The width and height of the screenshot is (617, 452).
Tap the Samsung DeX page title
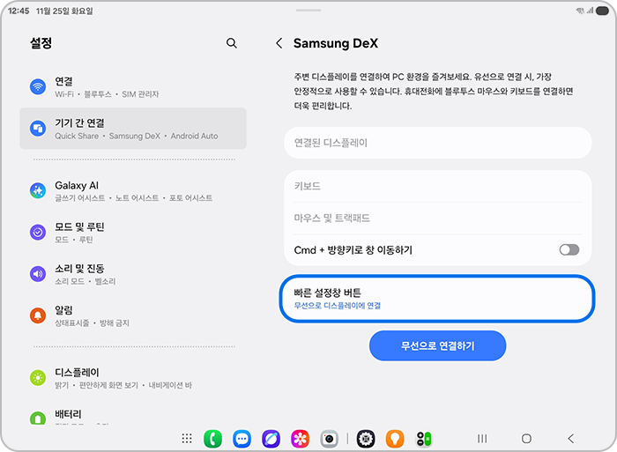click(x=336, y=43)
